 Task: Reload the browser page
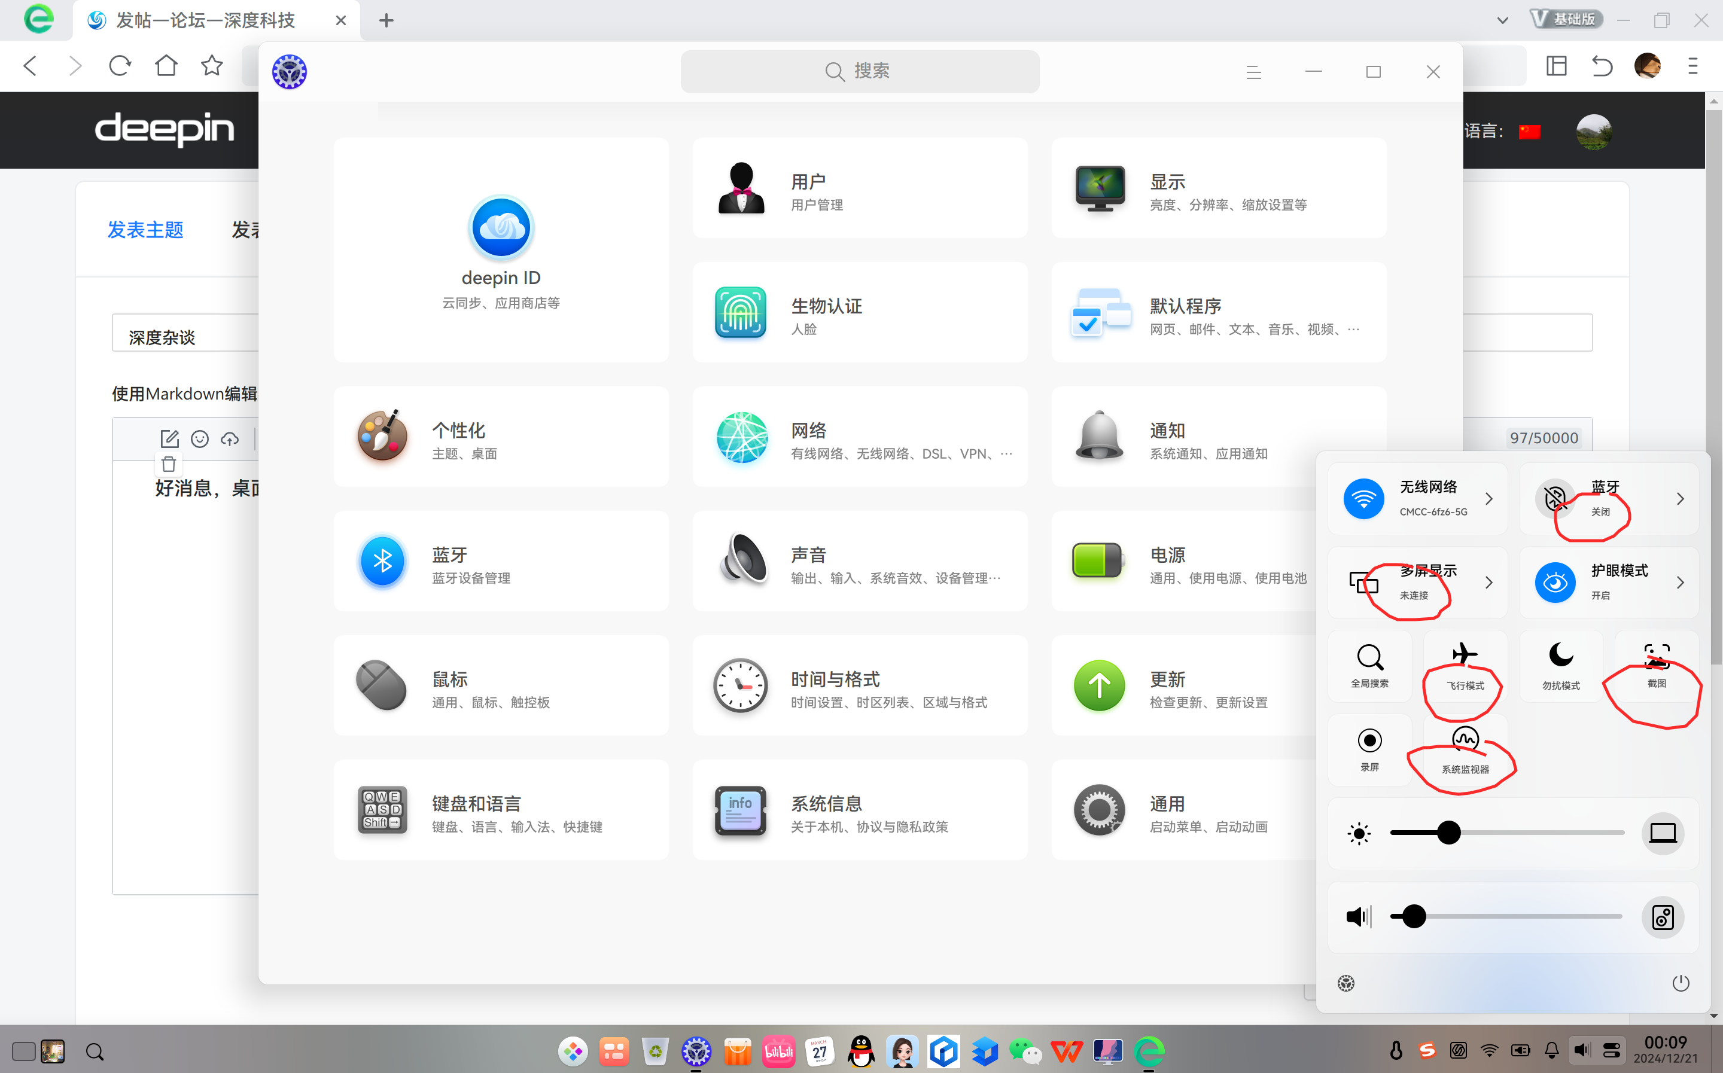click(x=120, y=66)
